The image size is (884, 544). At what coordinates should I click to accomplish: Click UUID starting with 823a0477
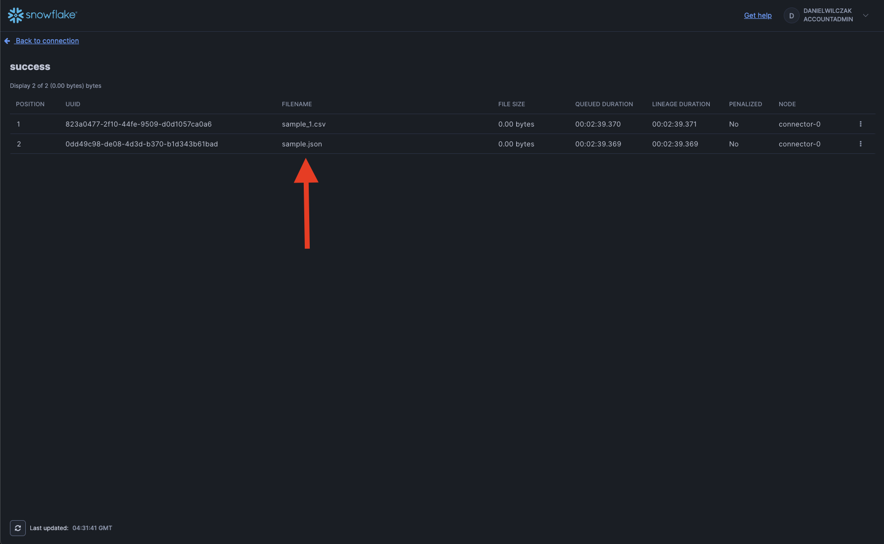coord(138,124)
